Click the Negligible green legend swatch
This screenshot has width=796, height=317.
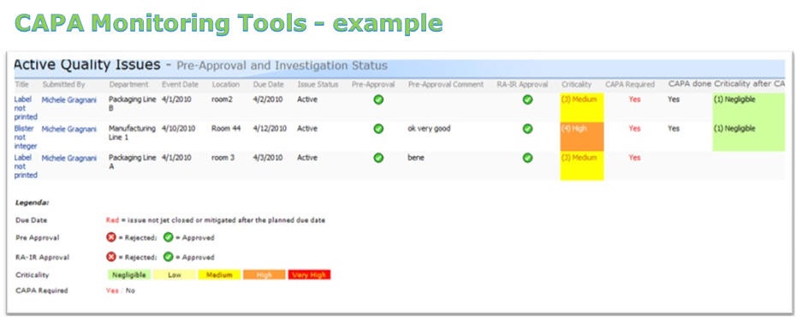pos(129,275)
